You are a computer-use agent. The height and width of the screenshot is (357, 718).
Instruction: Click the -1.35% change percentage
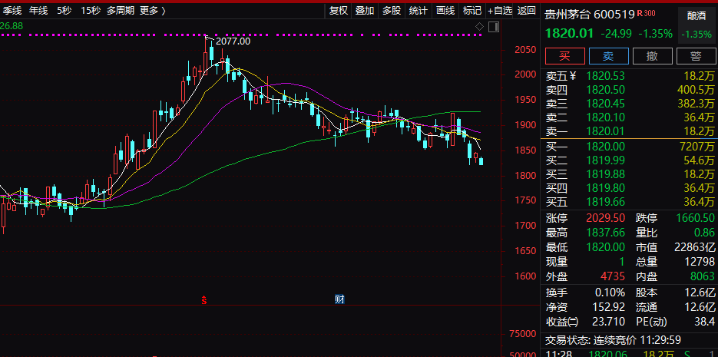(655, 34)
